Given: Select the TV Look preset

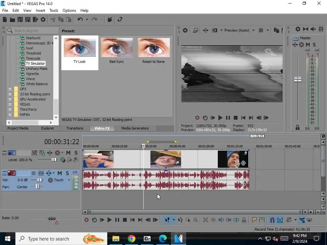Looking at the screenshot, I should (80, 53).
